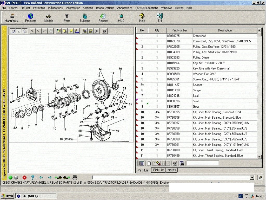Screen dimensions: 266x200
Task: Select the Spacer row 81811427
Action: pos(197,85)
